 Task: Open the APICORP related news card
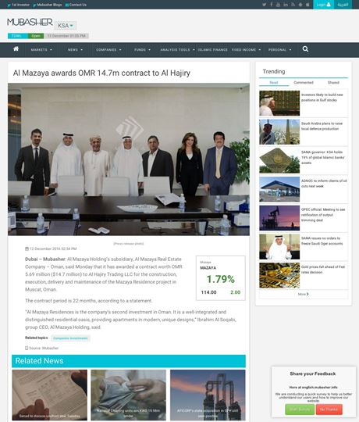(208, 395)
